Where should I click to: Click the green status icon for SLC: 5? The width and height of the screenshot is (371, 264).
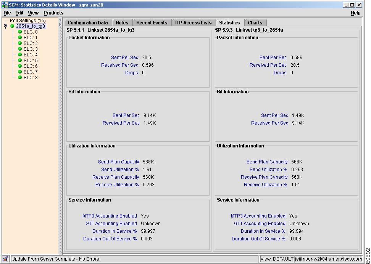pos(20,60)
